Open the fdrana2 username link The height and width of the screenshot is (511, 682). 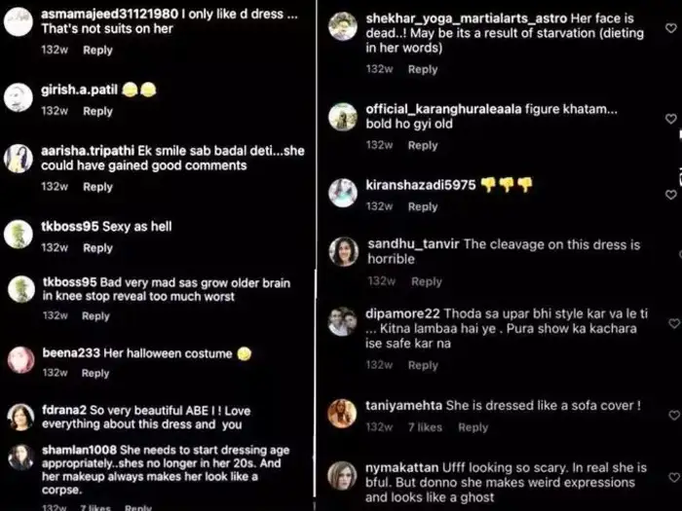tap(64, 410)
